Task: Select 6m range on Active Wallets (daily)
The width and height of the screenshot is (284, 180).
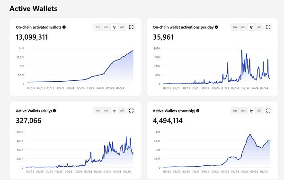Action: click(106, 111)
